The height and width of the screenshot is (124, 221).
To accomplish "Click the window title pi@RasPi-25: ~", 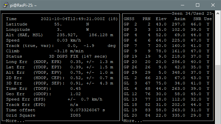I will point(23,5).
